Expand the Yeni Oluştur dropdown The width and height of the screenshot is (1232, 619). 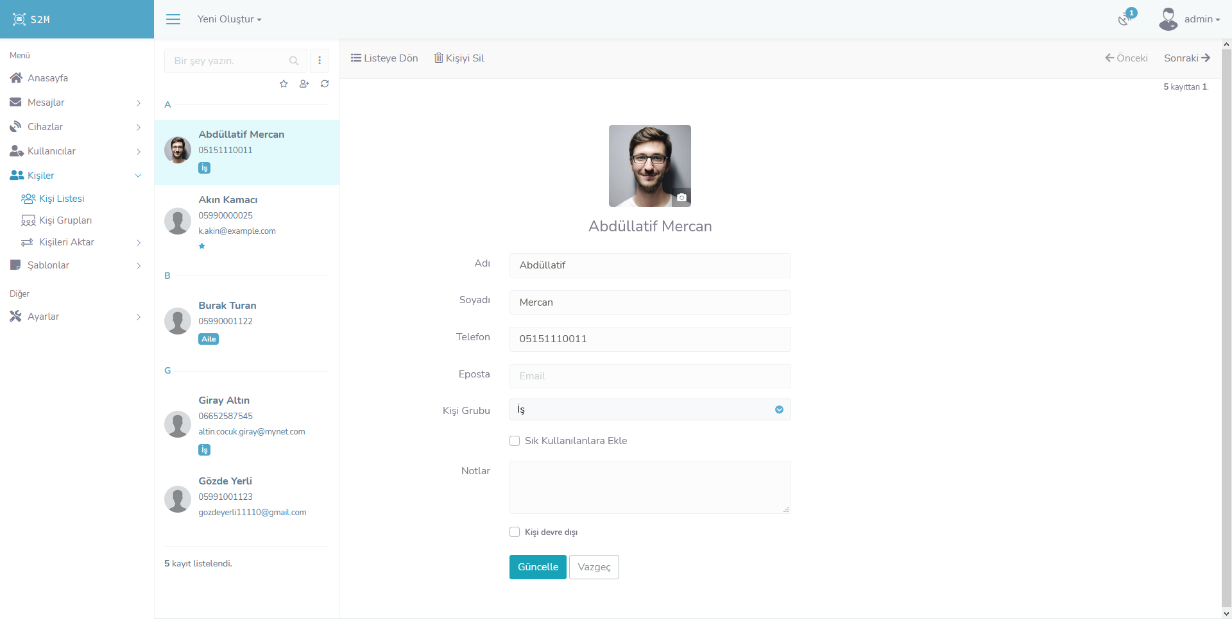[229, 19]
